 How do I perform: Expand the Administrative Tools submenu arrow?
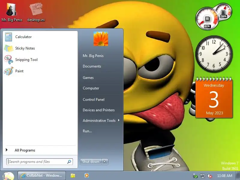(x=118, y=121)
